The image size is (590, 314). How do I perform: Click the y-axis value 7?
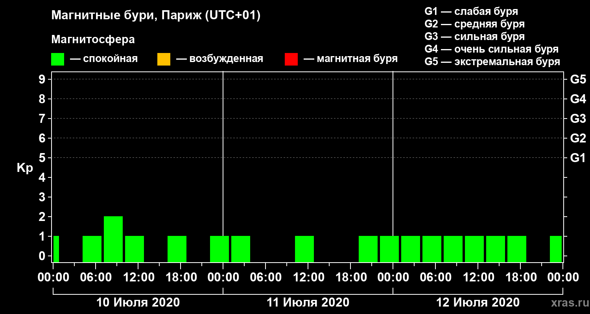(x=43, y=119)
